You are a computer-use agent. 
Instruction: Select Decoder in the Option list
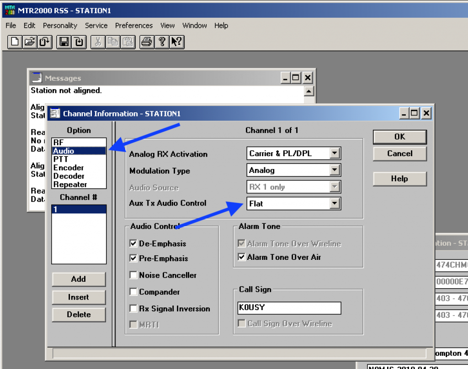coord(79,176)
